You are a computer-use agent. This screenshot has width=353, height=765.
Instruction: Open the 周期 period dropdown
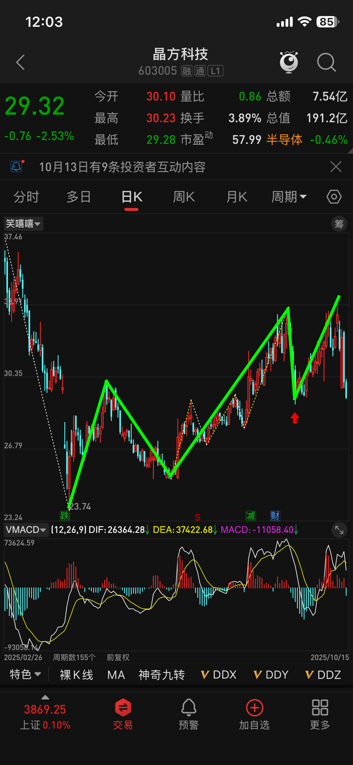point(289,197)
